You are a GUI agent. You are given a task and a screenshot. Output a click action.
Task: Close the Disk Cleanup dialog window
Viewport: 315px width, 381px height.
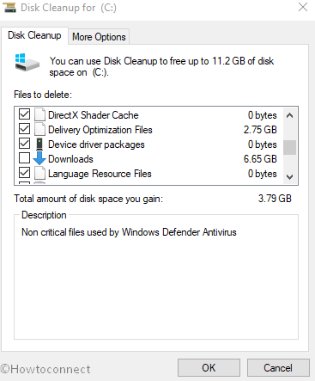click(303, 7)
